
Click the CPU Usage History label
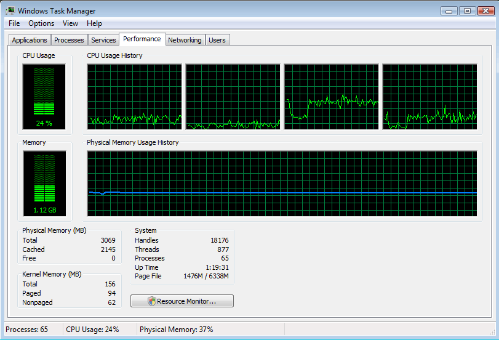pyautogui.click(x=114, y=55)
